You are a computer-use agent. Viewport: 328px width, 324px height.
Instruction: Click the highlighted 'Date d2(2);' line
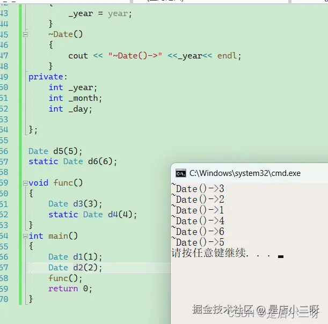(75, 268)
